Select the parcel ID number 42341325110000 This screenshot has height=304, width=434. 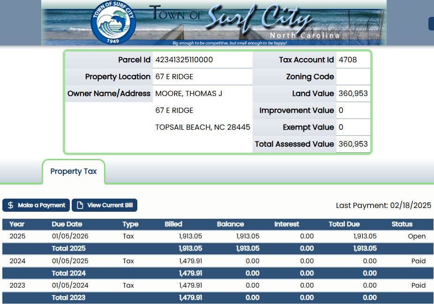click(x=184, y=60)
